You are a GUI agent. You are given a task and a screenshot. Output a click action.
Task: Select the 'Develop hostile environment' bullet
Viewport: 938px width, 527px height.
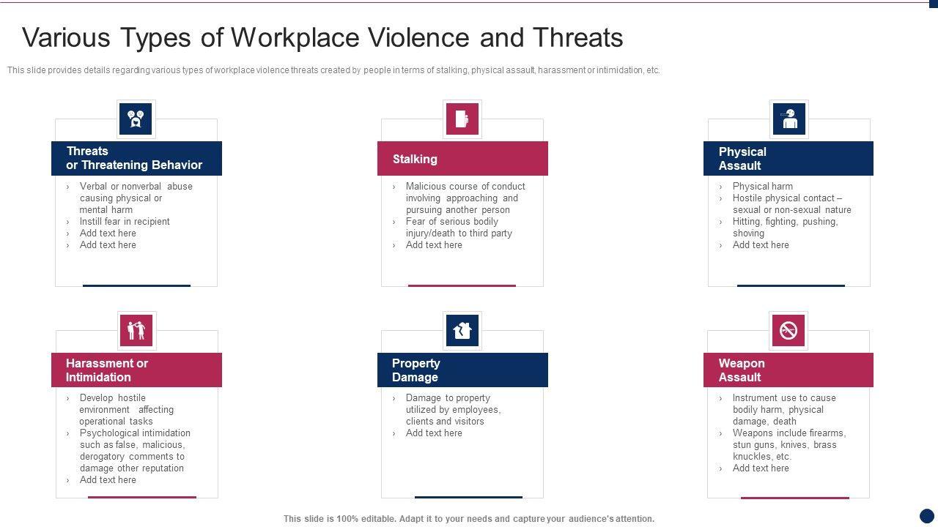click(127, 409)
